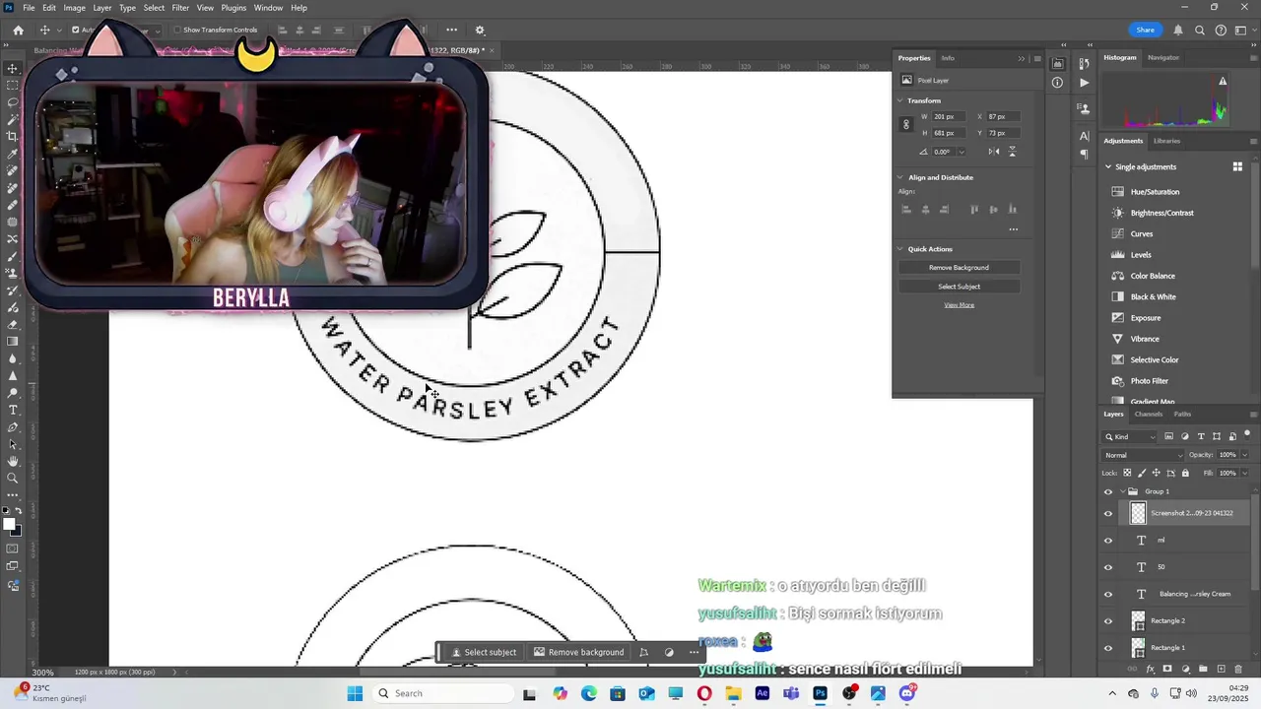
Task: Collapse Align and Distribute section
Action: pyautogui.click(x=900, y=177)
